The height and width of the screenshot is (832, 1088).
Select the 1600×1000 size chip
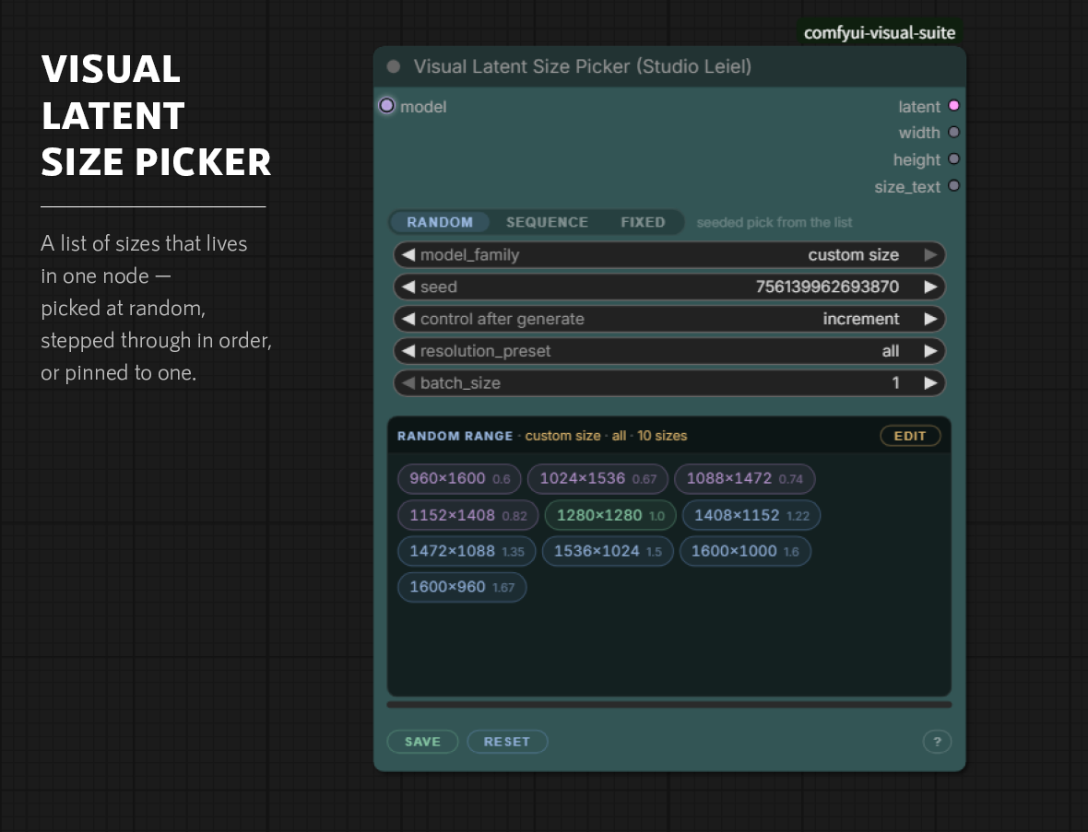[744, 551]
